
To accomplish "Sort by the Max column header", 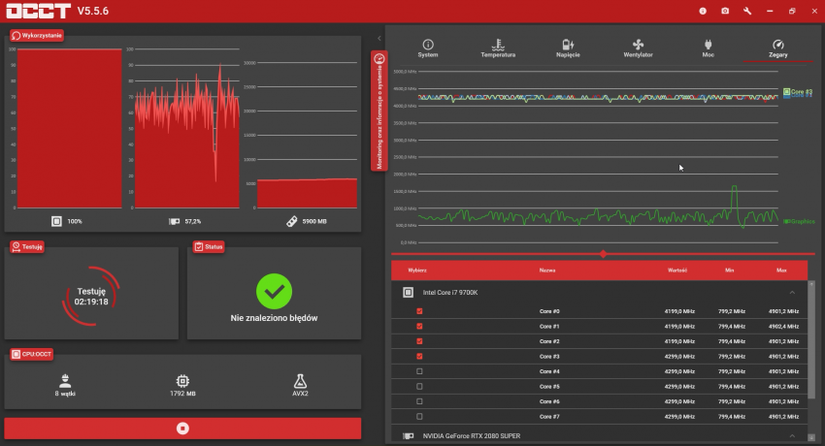I will (781, 270).
